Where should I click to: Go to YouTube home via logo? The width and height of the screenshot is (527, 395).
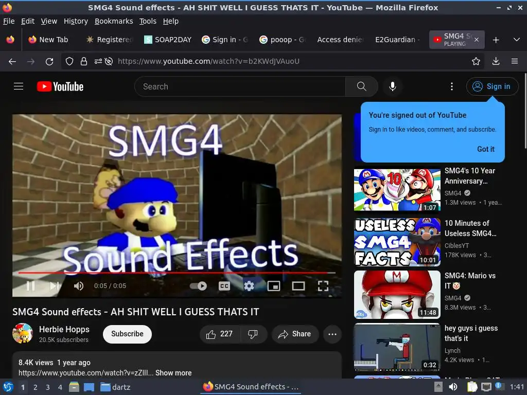[x=60, y=86]
